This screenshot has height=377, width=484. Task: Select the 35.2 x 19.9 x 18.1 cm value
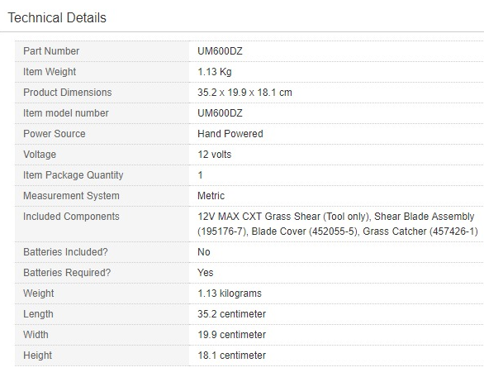[x=244, y=93]
